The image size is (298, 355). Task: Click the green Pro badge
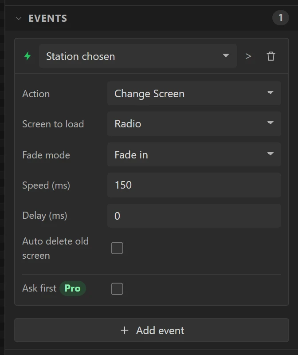pyautogui.click(x=73, y=288)
